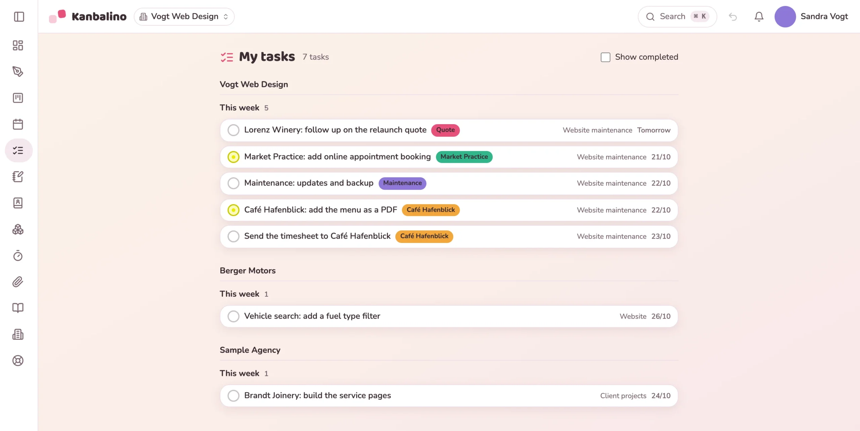
Task: Complete the Send the timesheet task
Action: (x=233, y=236)
